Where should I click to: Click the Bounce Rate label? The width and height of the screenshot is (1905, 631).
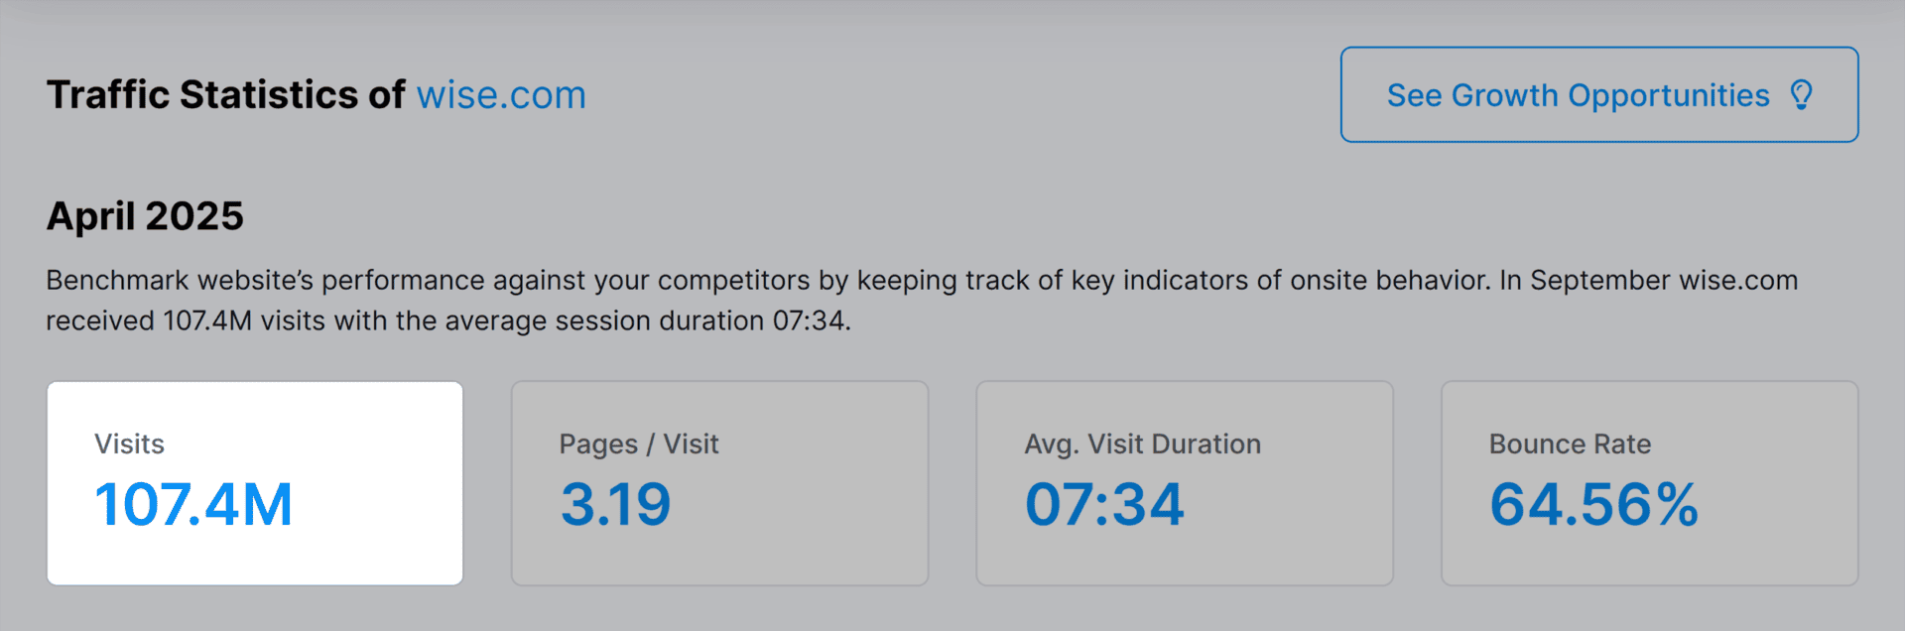(x=1570, y=443)
